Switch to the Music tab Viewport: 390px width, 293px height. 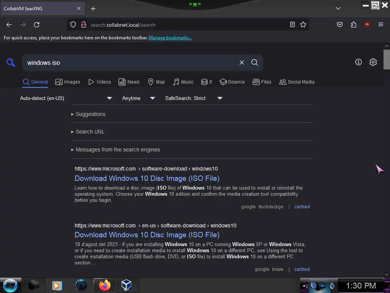tap(183, 82)
